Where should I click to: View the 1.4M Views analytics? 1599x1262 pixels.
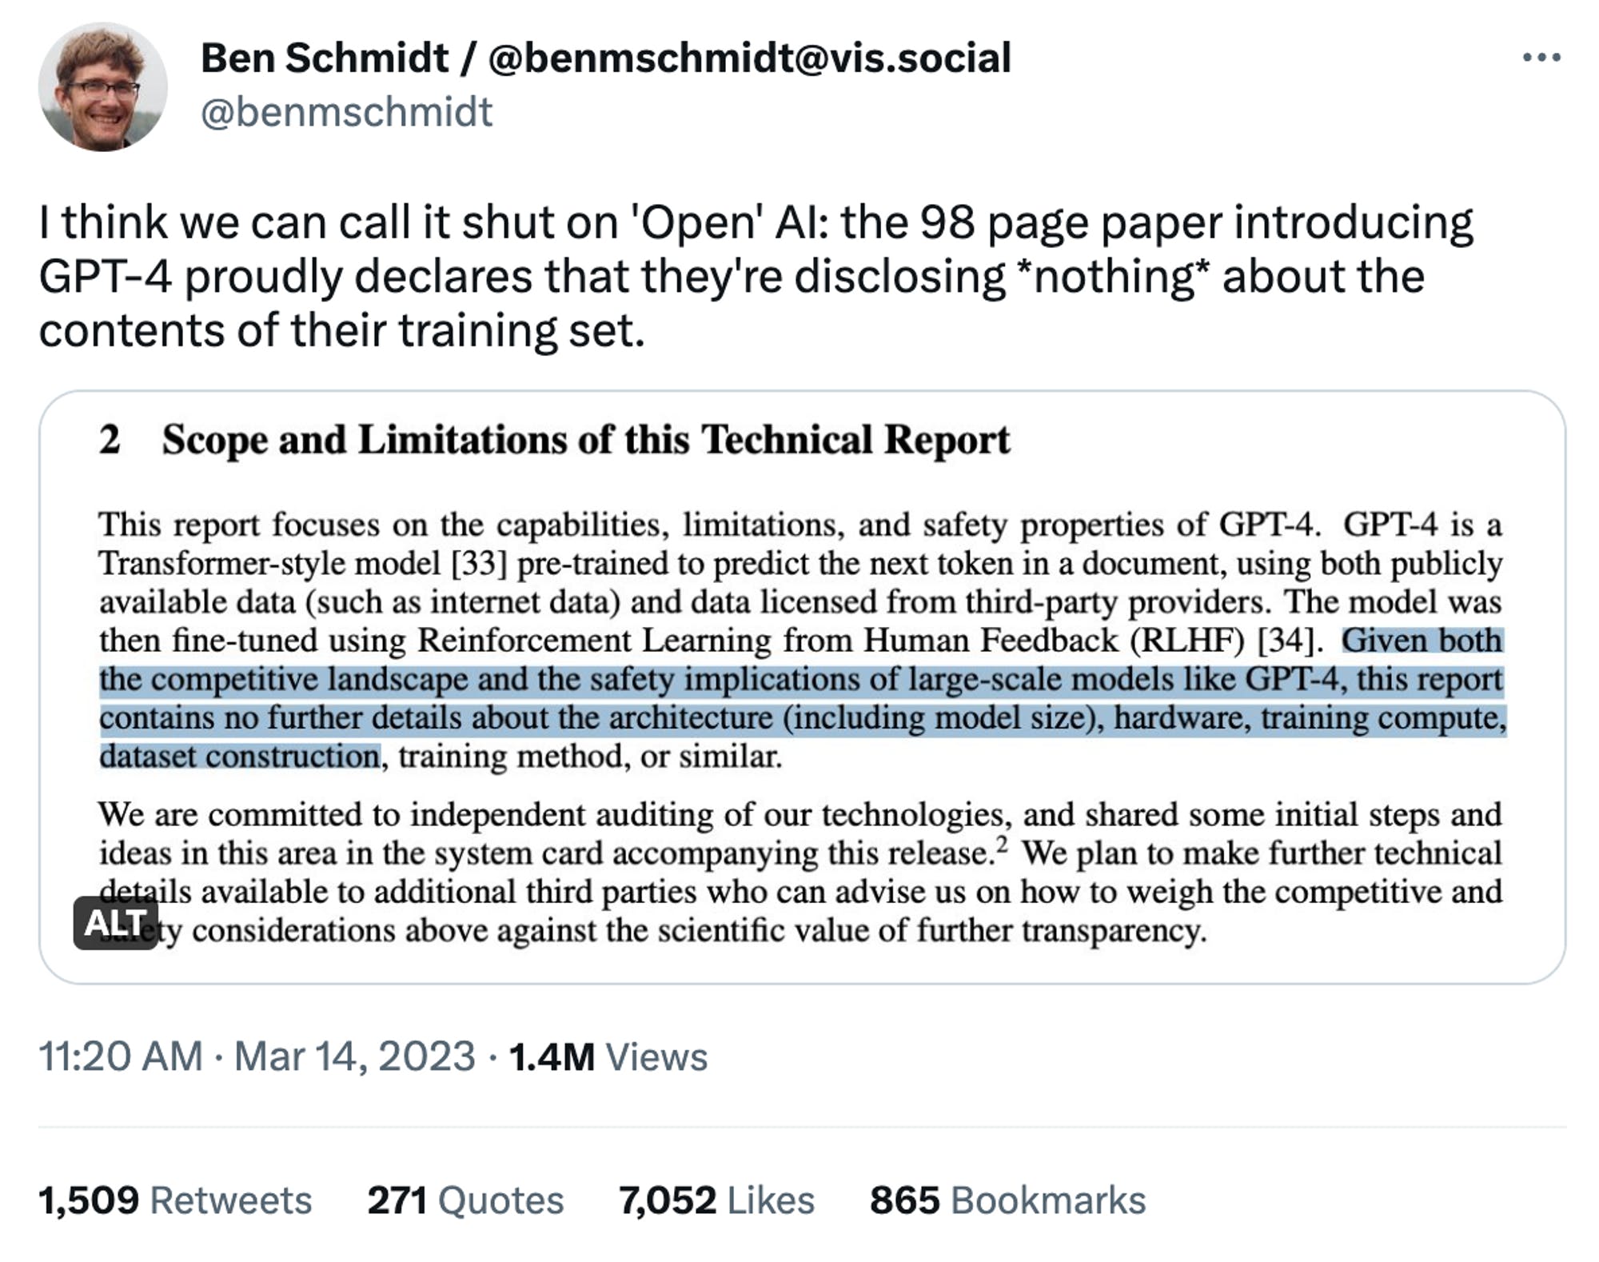[608, 1056]
